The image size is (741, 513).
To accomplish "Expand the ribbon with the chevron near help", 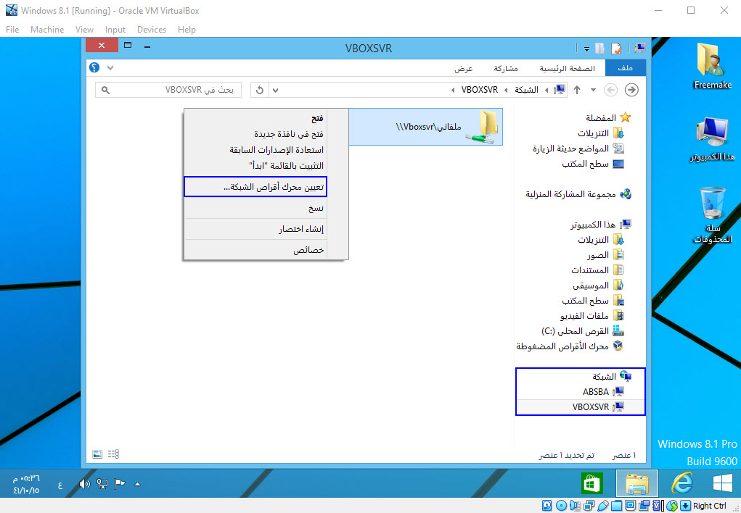I will (x=110, y=67).
